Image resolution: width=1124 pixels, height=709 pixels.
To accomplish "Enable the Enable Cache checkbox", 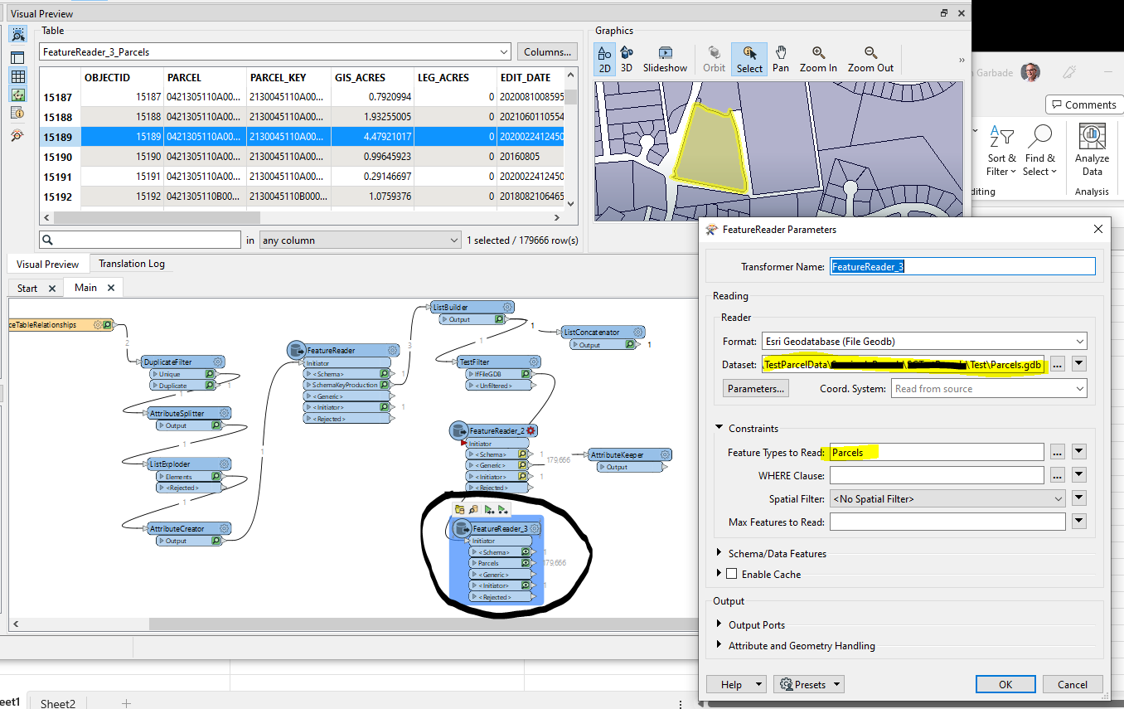I will click(x=731, y=574).
